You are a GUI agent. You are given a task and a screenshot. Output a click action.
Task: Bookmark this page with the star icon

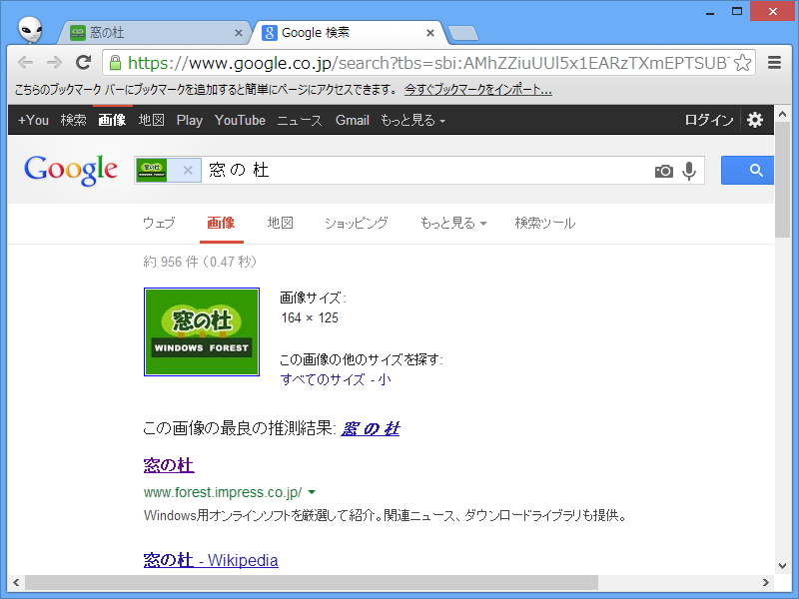[743, 63]
